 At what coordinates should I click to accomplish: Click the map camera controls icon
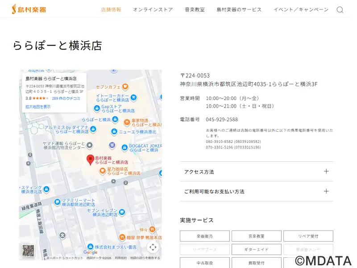[x=153, y=247]
